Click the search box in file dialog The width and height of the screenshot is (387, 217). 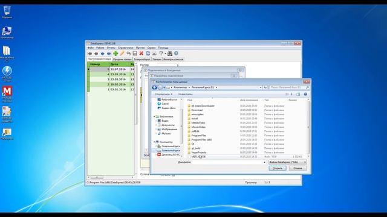click(x=289, y=87)
